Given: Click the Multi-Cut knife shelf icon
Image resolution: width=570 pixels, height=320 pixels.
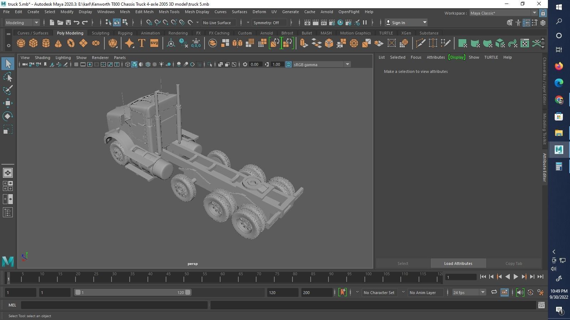Looking at the screenshot, I should (420, 43).
